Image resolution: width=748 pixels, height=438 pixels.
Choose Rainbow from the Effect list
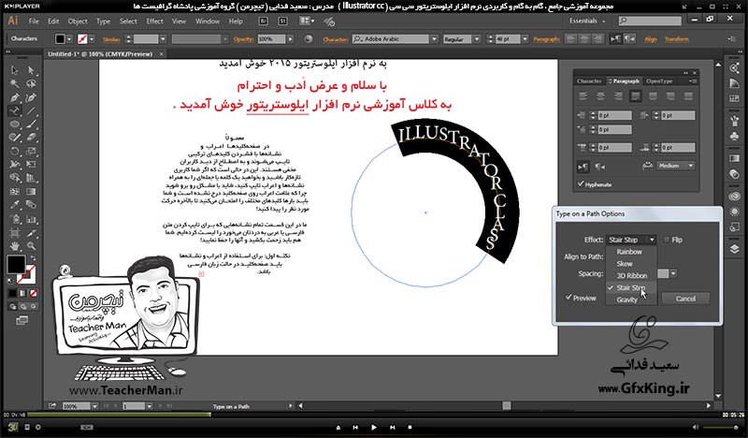click(630, 252)
